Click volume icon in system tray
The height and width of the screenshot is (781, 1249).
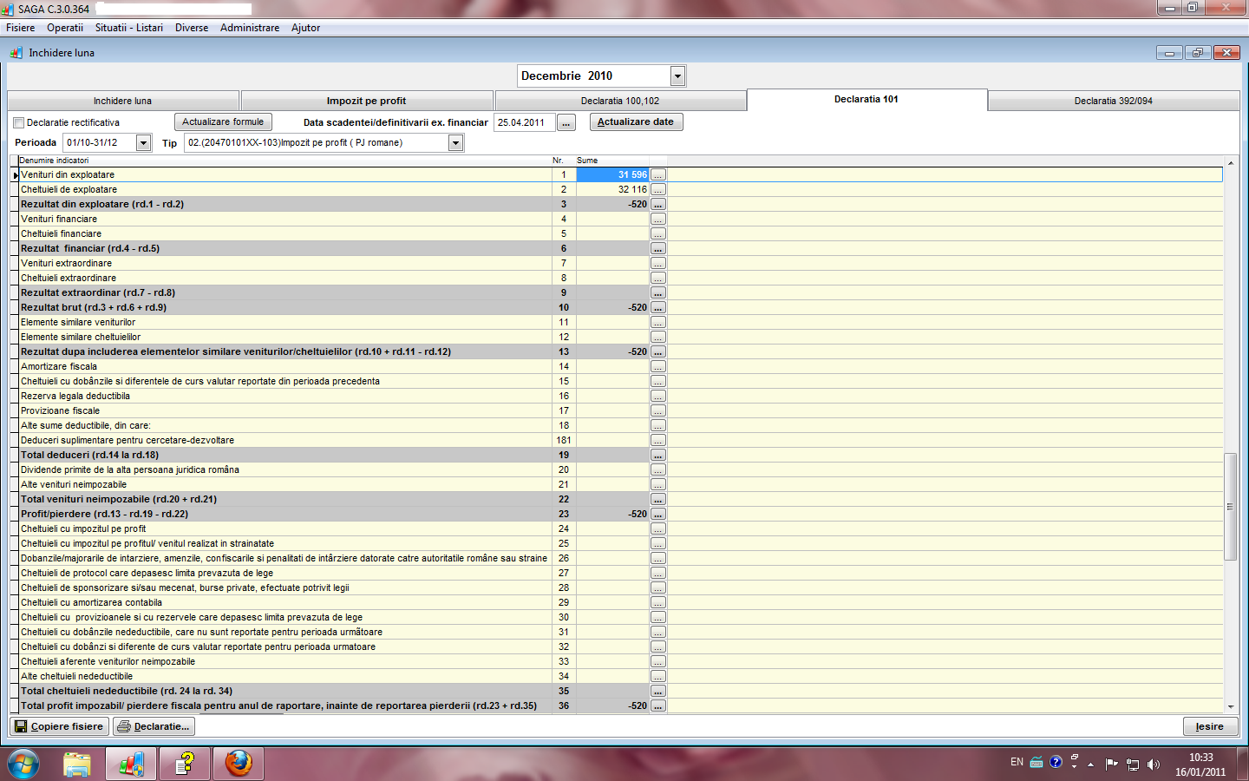click(x=1153, y=765)
